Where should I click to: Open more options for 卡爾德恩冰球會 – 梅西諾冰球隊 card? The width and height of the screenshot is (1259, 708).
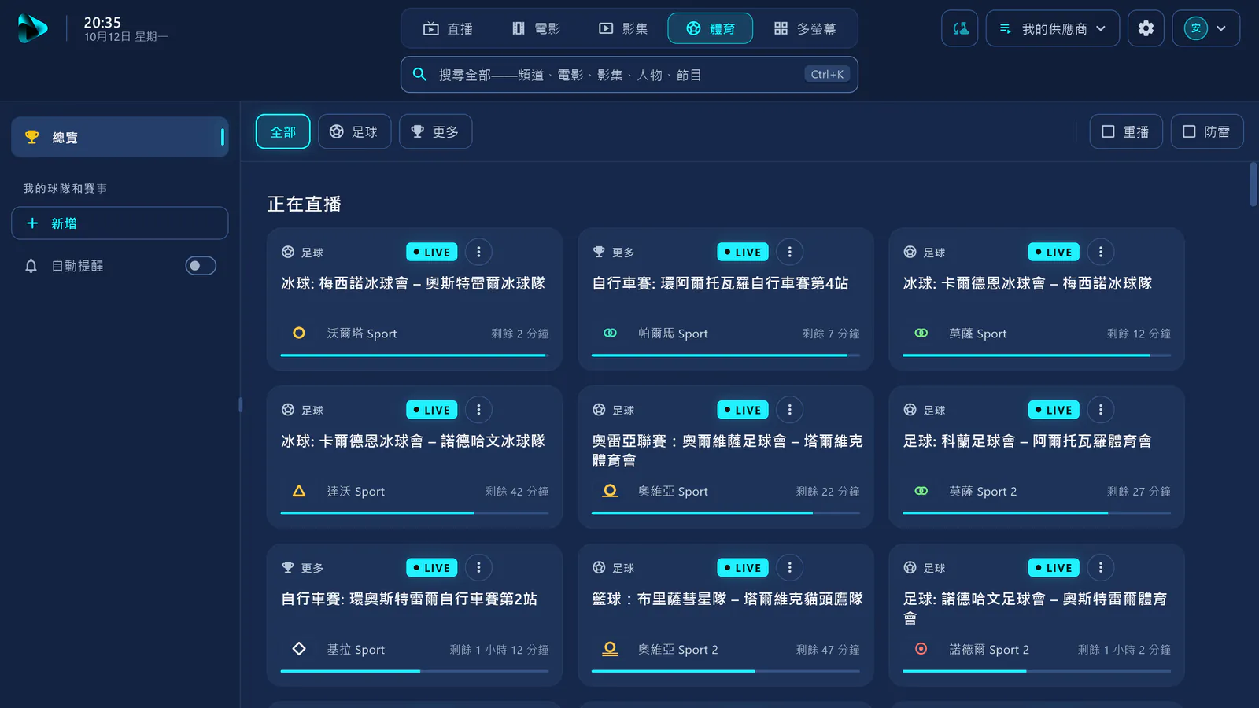[1101, 252]
